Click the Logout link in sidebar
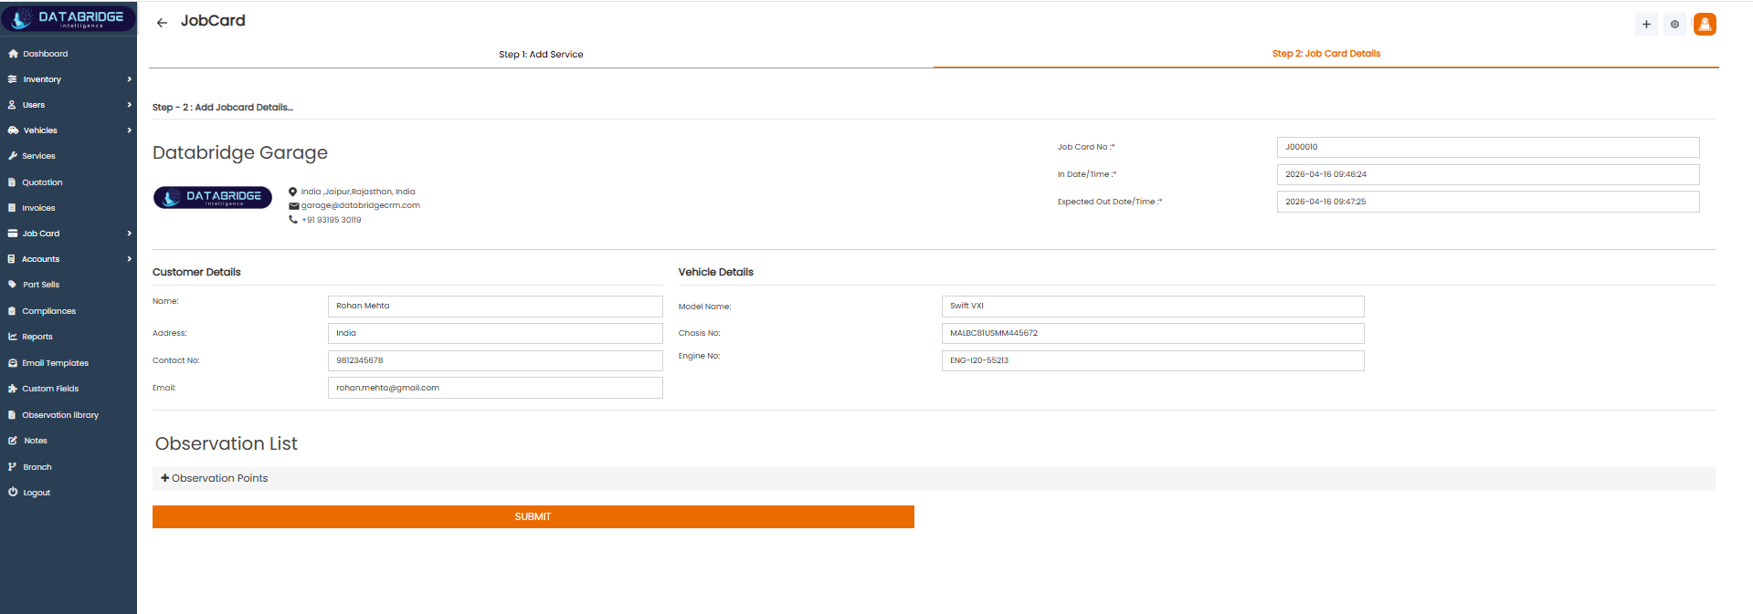 tap(37, 493)
